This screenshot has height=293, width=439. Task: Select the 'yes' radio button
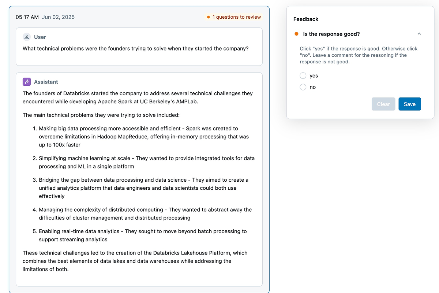click(x=303, y=75)
